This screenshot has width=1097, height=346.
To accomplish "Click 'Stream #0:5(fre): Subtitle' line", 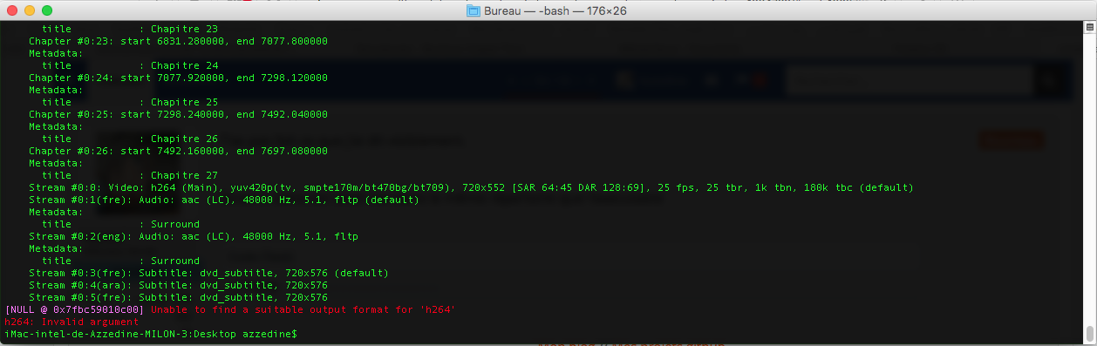I will (178, 297).
